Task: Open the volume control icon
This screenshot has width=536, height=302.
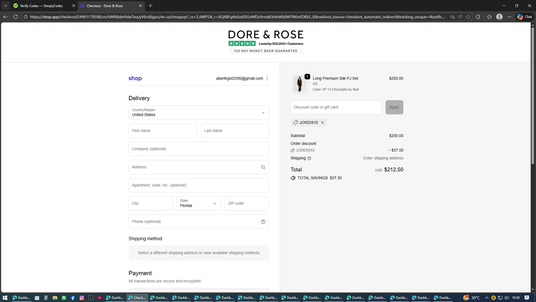Action: click(507, 298)
